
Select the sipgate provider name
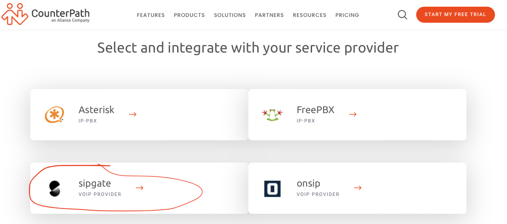click(x=95, y=183)
